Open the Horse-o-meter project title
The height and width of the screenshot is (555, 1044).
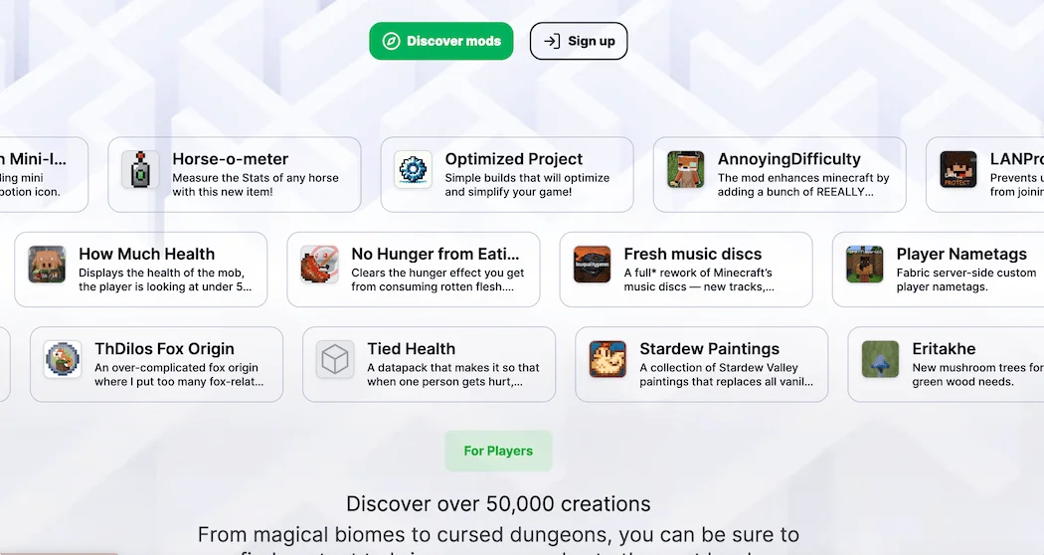click(x=231, y=159)
